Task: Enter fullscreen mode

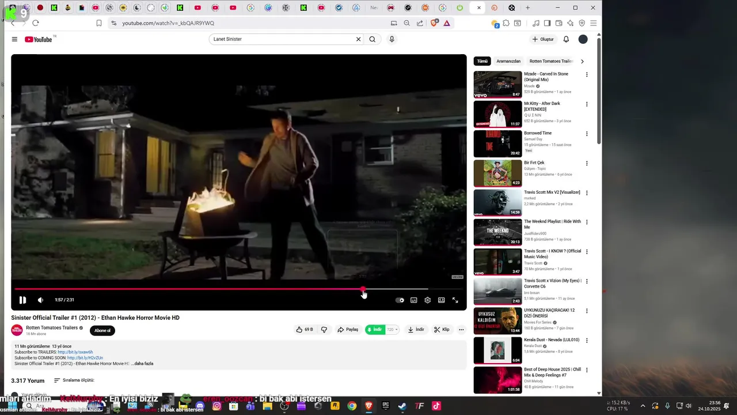Action: click(455, 300)
